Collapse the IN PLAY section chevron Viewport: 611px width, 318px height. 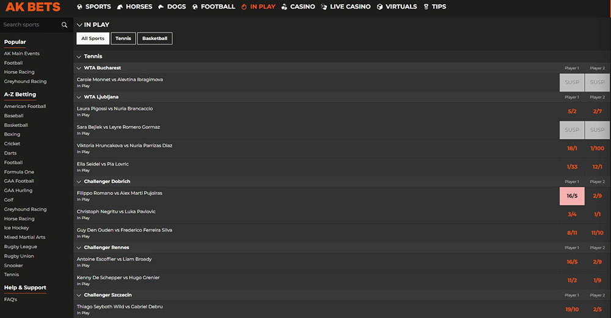click(79, 24)
